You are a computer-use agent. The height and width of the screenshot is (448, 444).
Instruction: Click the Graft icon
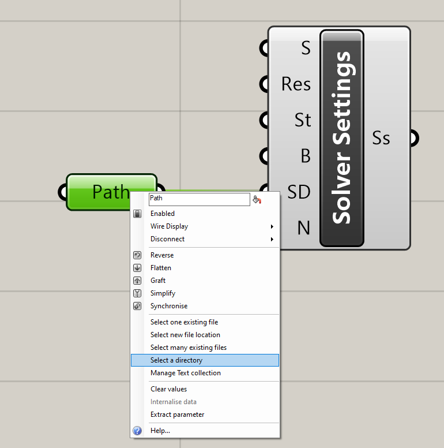pyautogui.click(x=137, y=281)
